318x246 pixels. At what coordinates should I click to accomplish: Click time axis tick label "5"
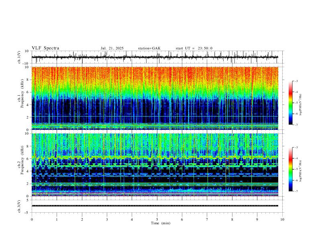[157, 219]
